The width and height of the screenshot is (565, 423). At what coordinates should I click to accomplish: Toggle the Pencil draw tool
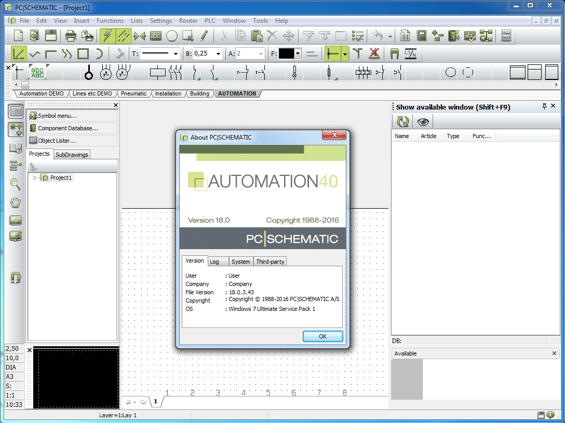coord(204,36)
